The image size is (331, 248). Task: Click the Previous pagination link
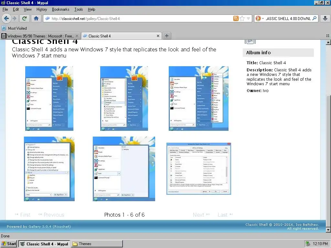pyautogui.click(x=51, y=215)
